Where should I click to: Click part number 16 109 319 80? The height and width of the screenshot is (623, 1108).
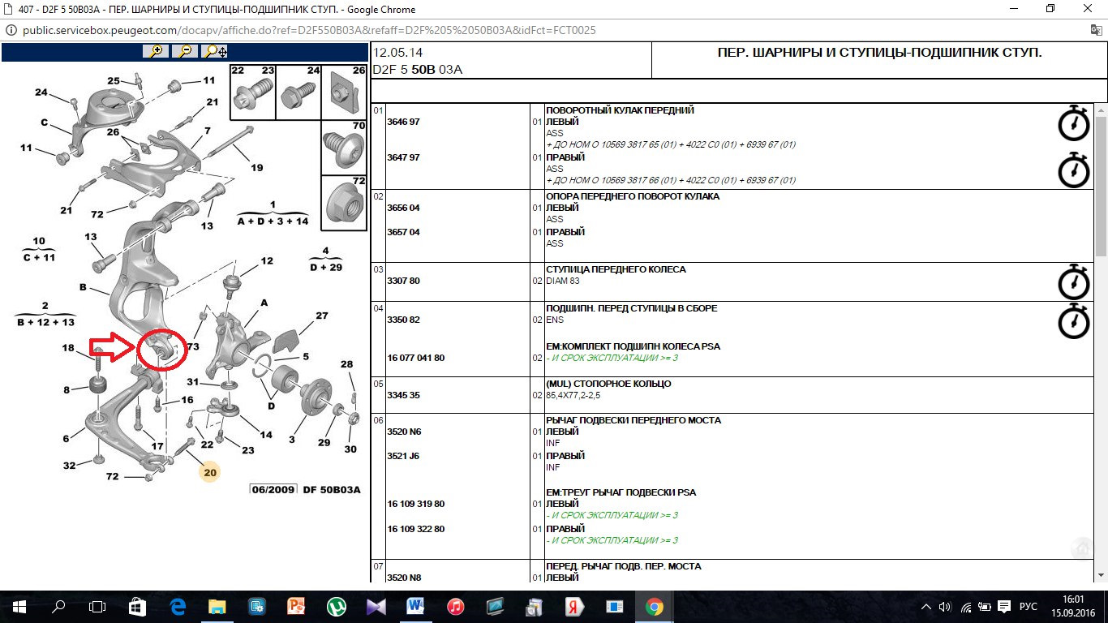pos(416,504)
